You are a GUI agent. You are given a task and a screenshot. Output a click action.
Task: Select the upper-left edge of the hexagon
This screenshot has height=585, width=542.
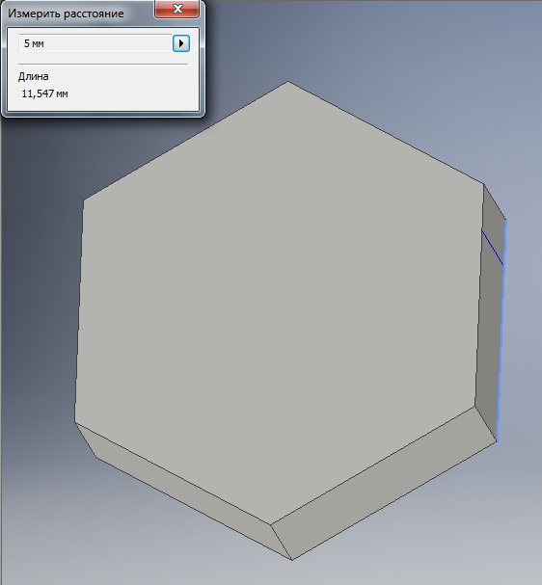185,141
